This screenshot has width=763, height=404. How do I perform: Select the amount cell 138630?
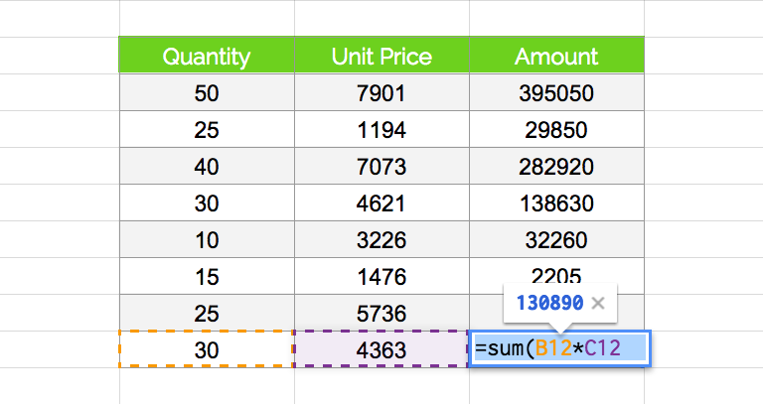click(556, 203)
